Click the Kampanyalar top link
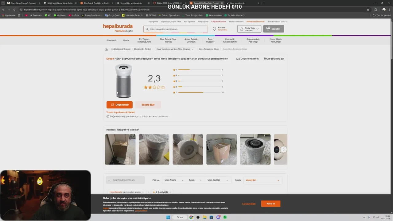Image resolution: width=393 pixels, height=221 pixels. coord(203,22)
